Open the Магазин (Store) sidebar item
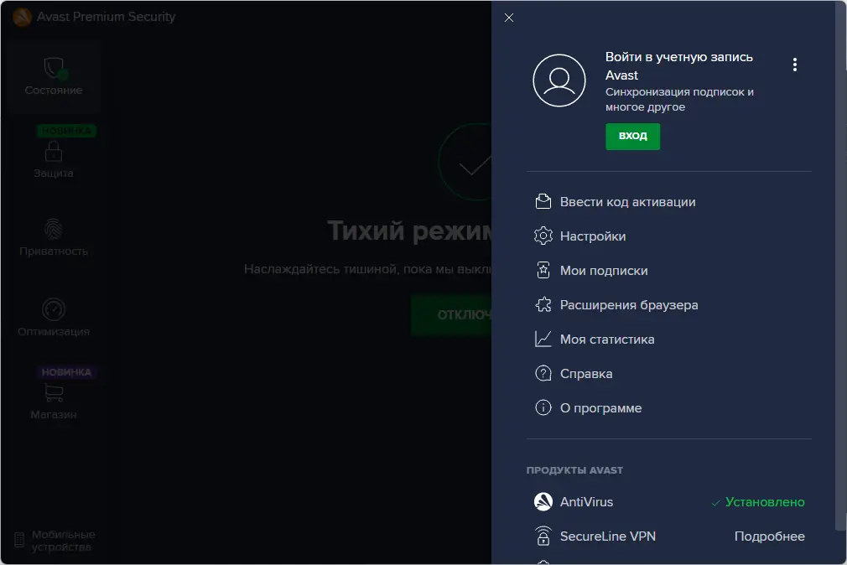Viewport: 847px width, 565px height. 53,401
